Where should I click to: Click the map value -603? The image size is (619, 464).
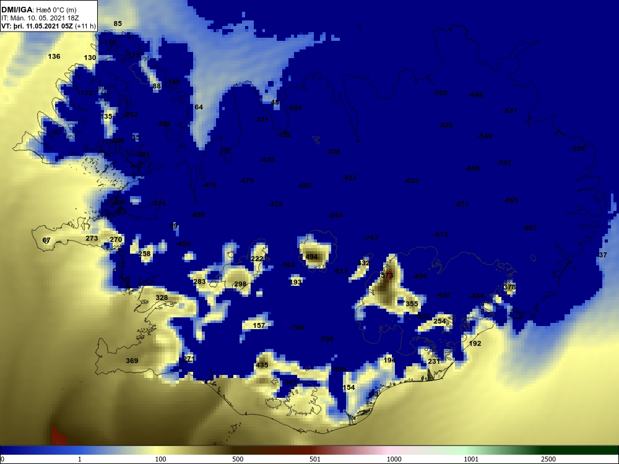[x=412, y=181]
